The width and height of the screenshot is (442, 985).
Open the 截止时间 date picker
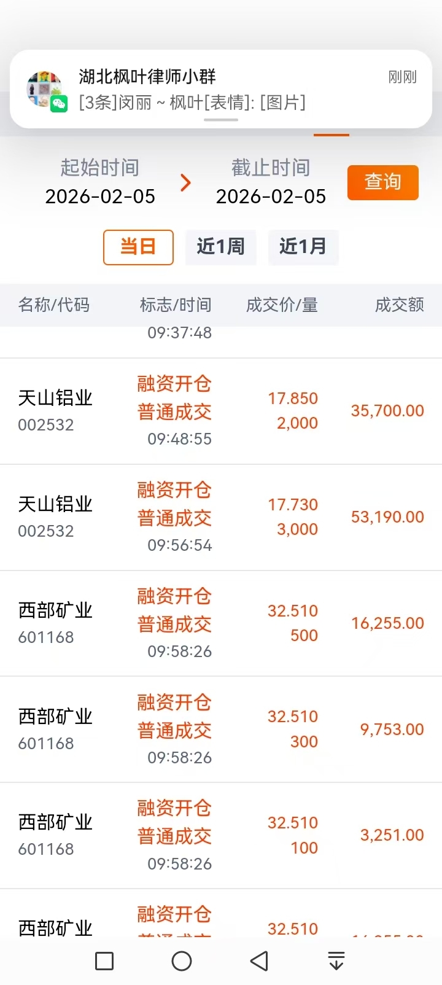point(271,182)
